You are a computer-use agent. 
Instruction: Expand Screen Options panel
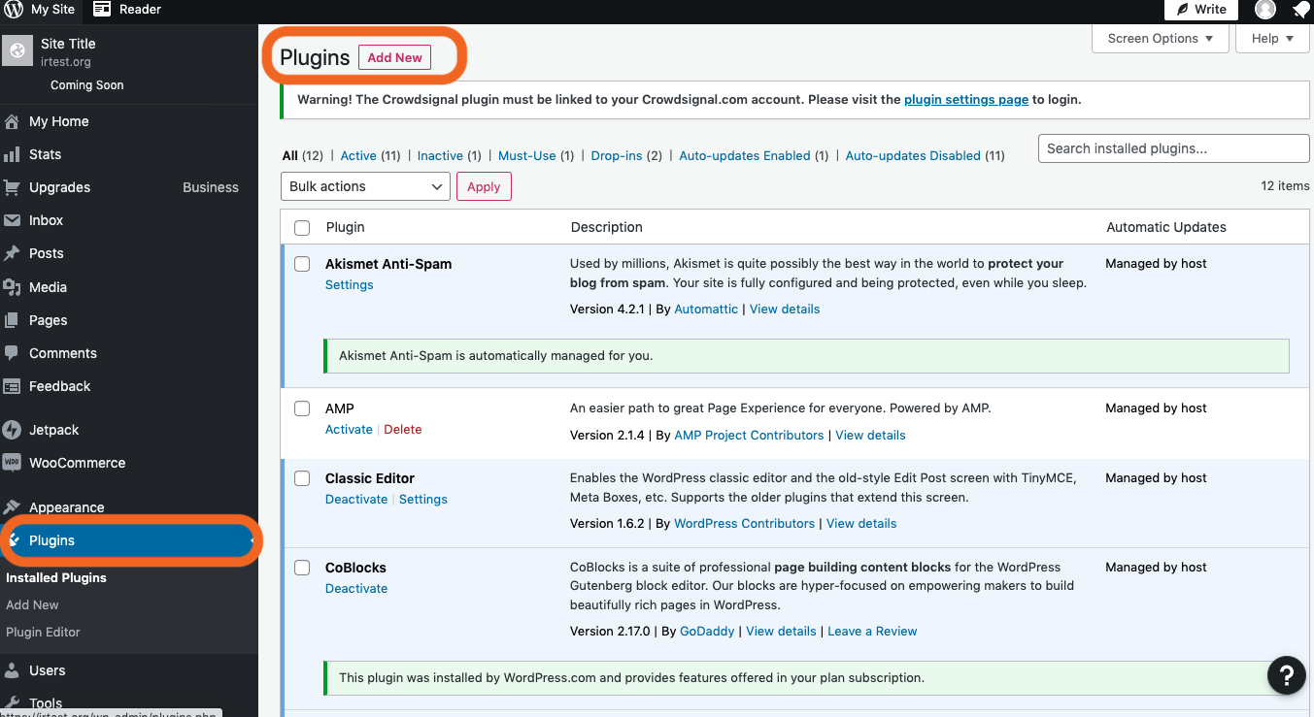pyautogui.click(x=1161, y=39)
